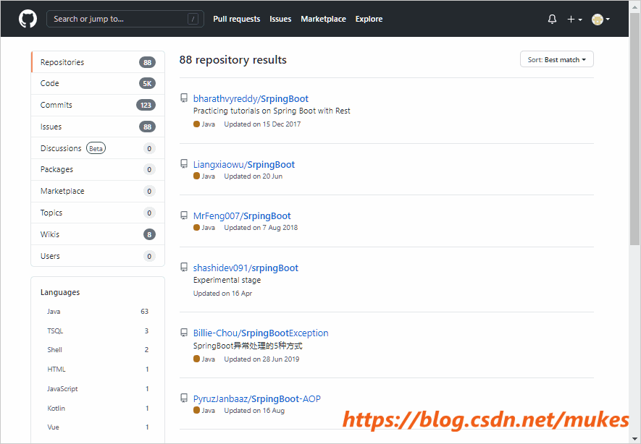This screenshot has width=641, height=444.
Task: Open shashidev091/srpingBoot repository
Action: pyautogui.click(x=246, y=268)
